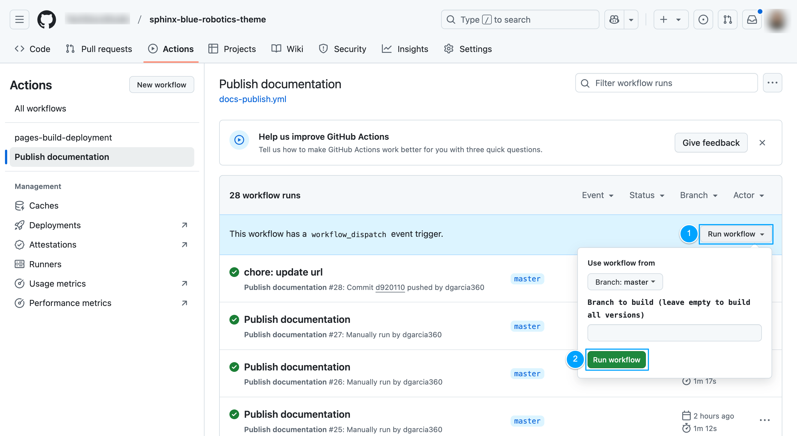Viewport: 797px width, 436px height.
Task: Open the issues icon in header
Action: tap(703, 19)
